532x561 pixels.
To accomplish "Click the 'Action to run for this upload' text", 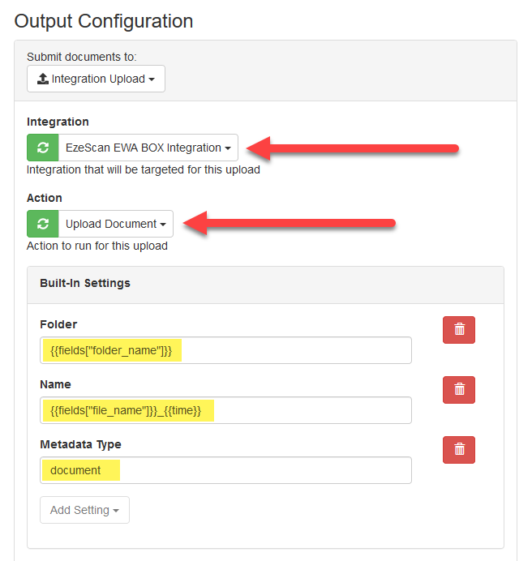I will (97, 246).
